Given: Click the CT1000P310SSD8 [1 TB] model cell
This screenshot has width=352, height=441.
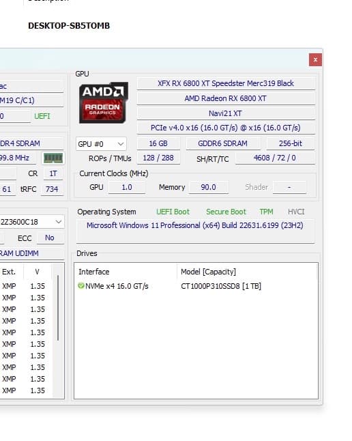Looking at the screenshot, I should pyautogui.click(x=221, y=286).
